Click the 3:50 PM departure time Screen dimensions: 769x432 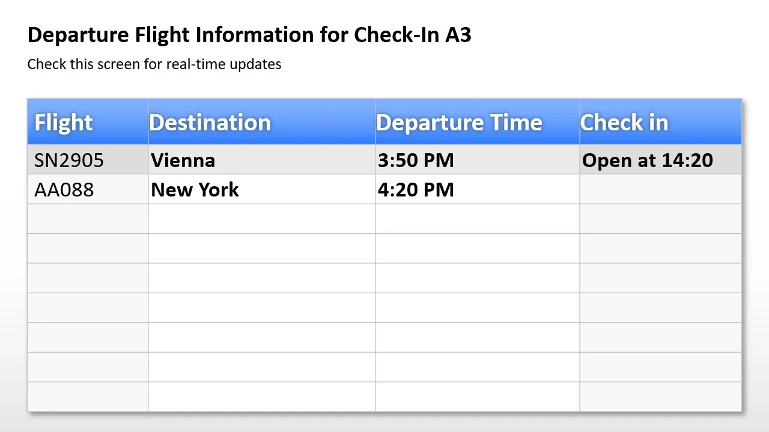[416, 160]
